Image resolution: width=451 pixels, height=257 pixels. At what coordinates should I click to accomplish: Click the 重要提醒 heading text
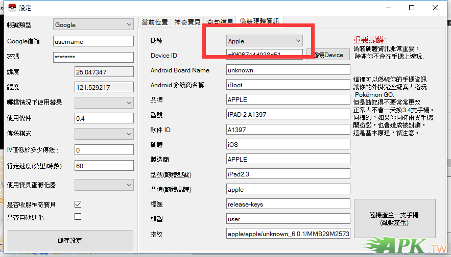click(x=369, y=40)
